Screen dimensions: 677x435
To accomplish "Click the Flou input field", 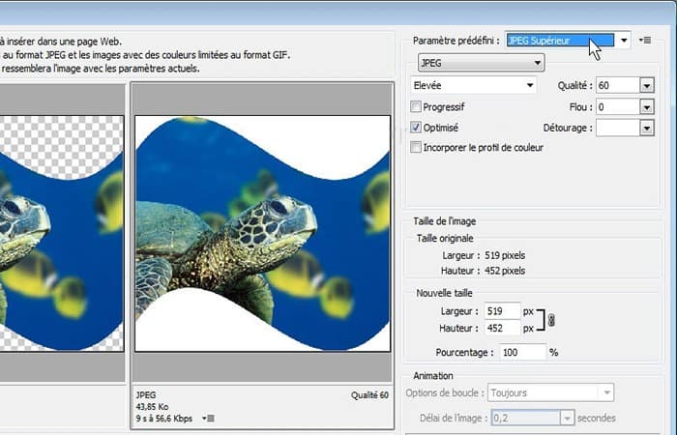I will click(618, 106).
